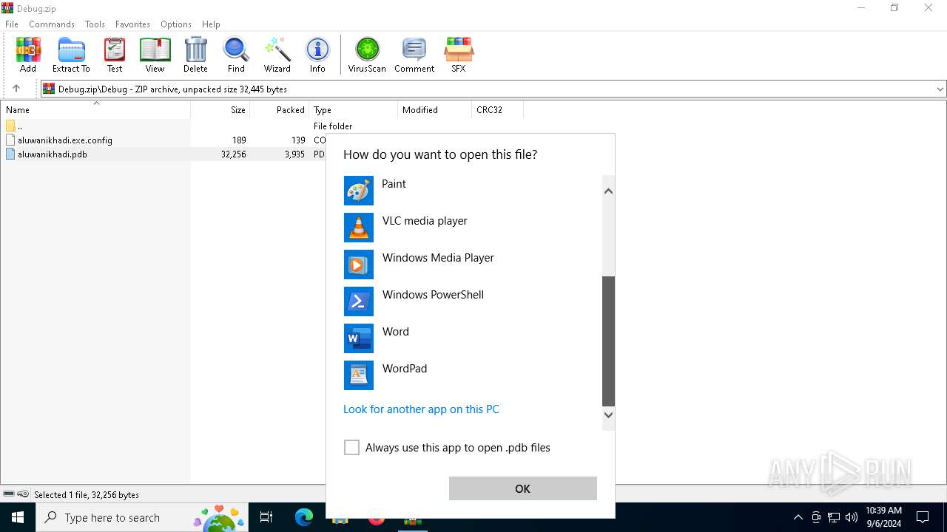
Task: Open the Tools menu
Action: coord(95,24)
